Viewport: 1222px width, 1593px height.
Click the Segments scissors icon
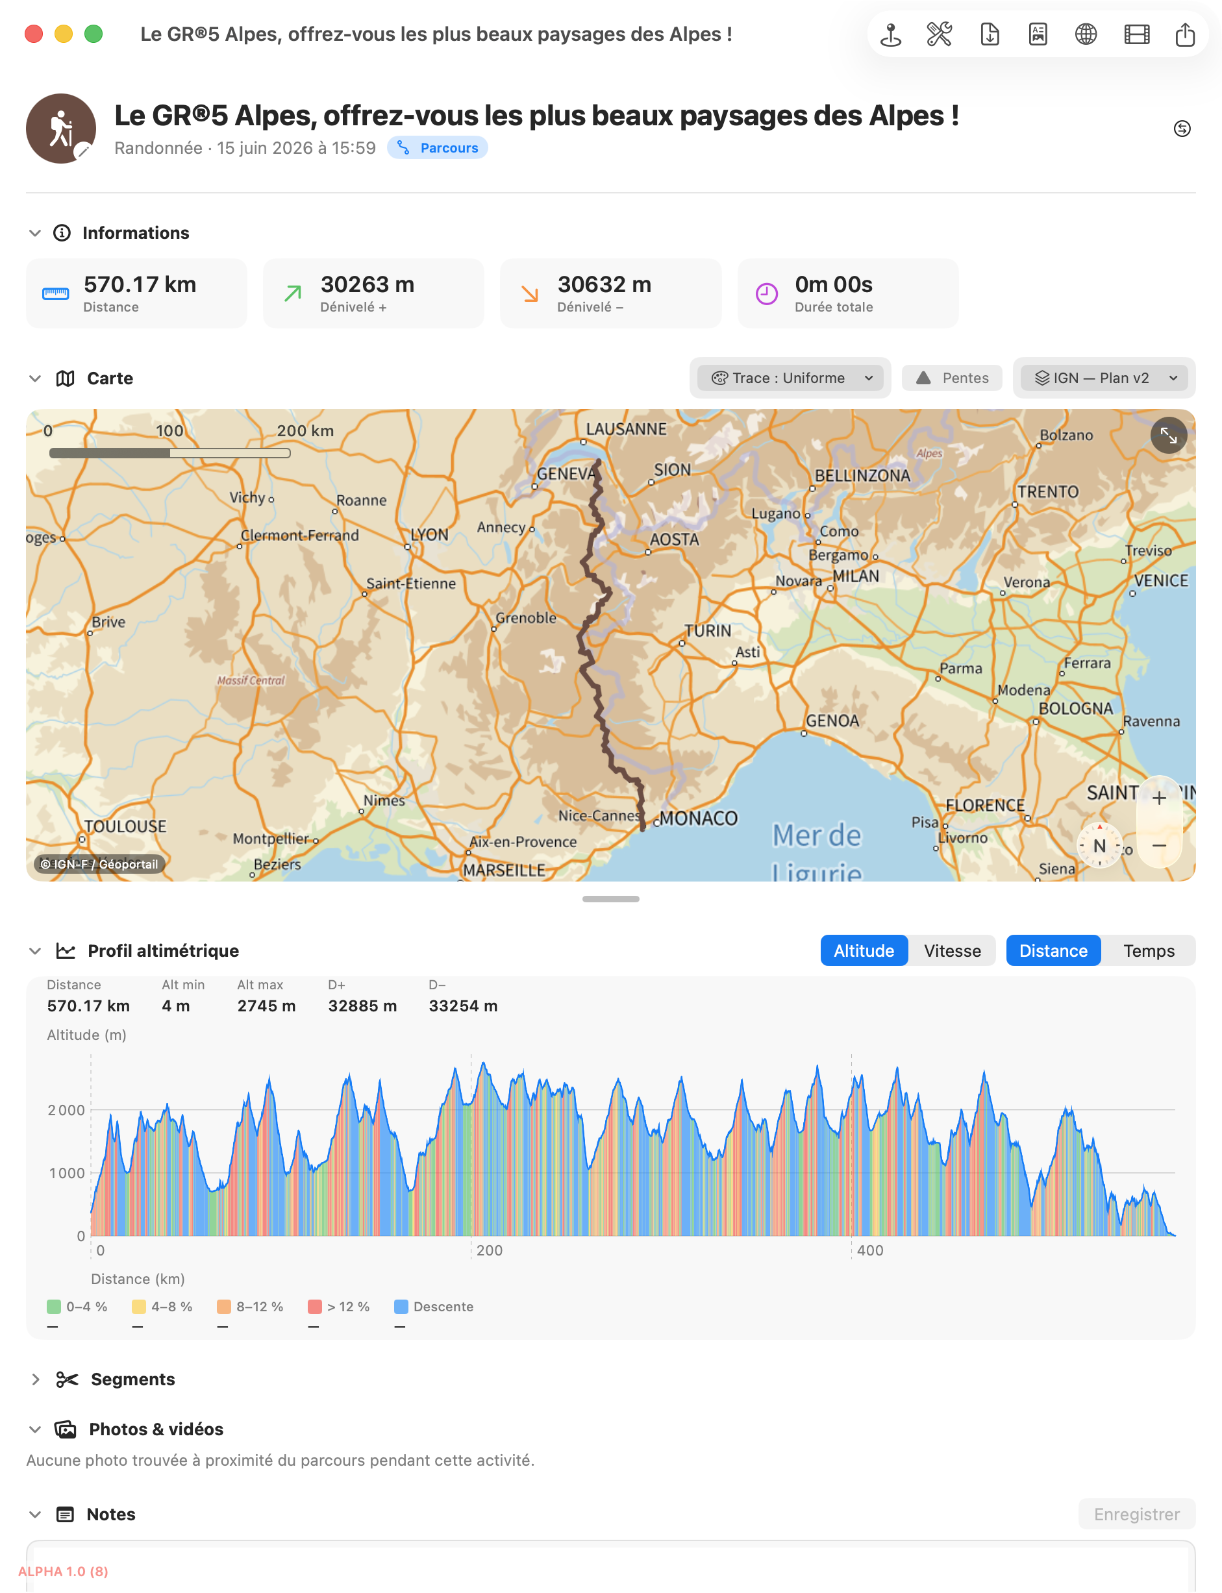pyautogui.click(x=67, y=1379)
